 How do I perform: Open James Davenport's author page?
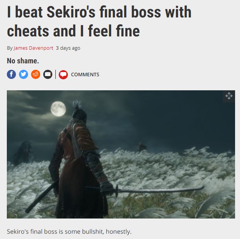point(33,48)
